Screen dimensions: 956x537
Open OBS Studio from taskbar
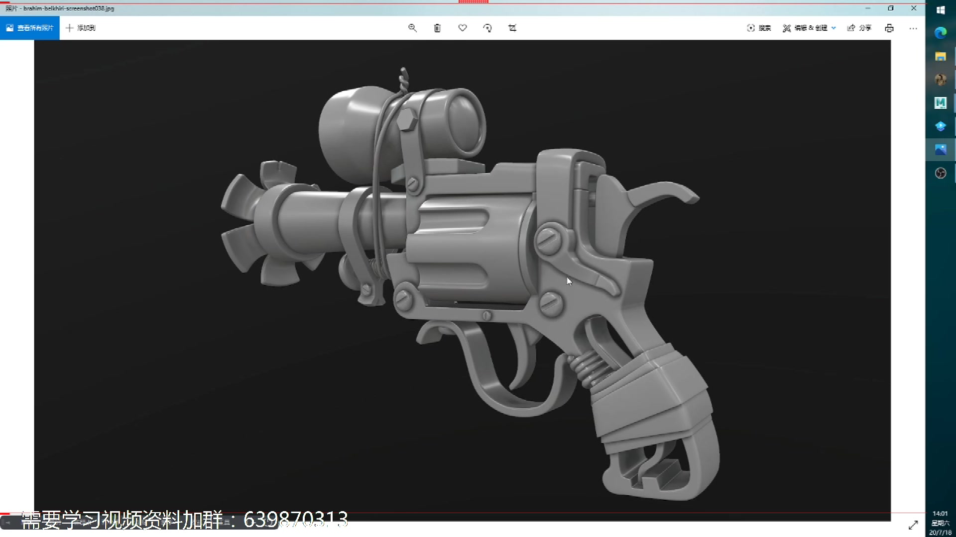(940, 173)
